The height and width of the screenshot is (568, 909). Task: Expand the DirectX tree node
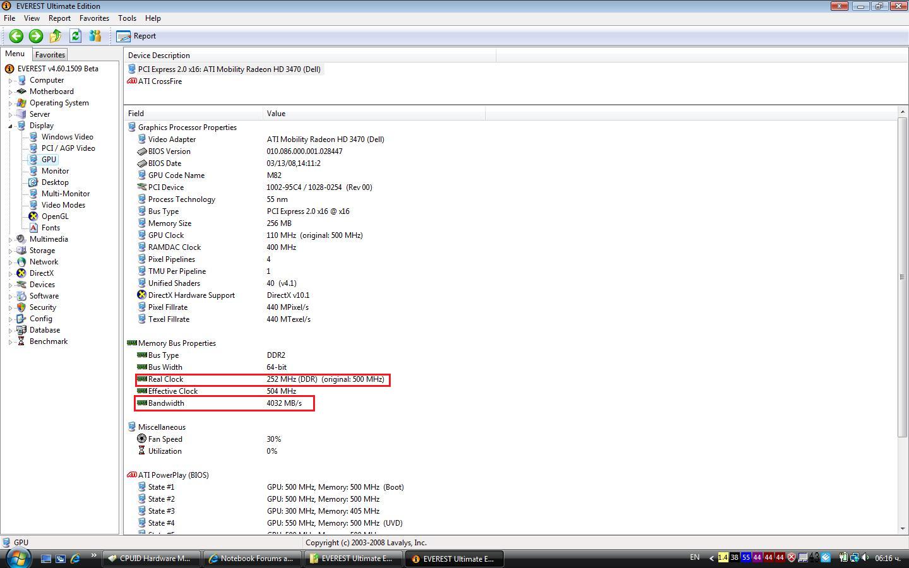pyautogui.click(x=11, y=274)
